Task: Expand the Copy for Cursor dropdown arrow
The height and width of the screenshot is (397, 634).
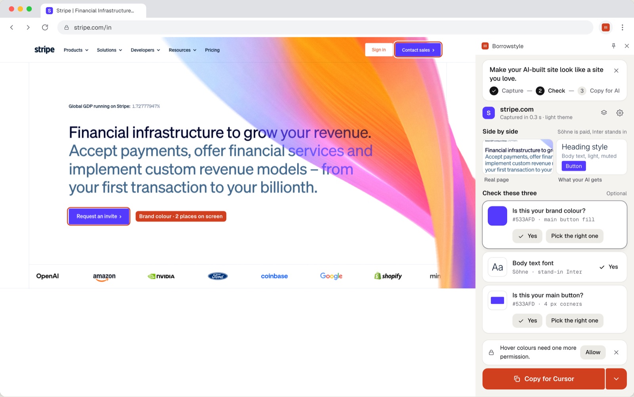Action: [616, 379]
